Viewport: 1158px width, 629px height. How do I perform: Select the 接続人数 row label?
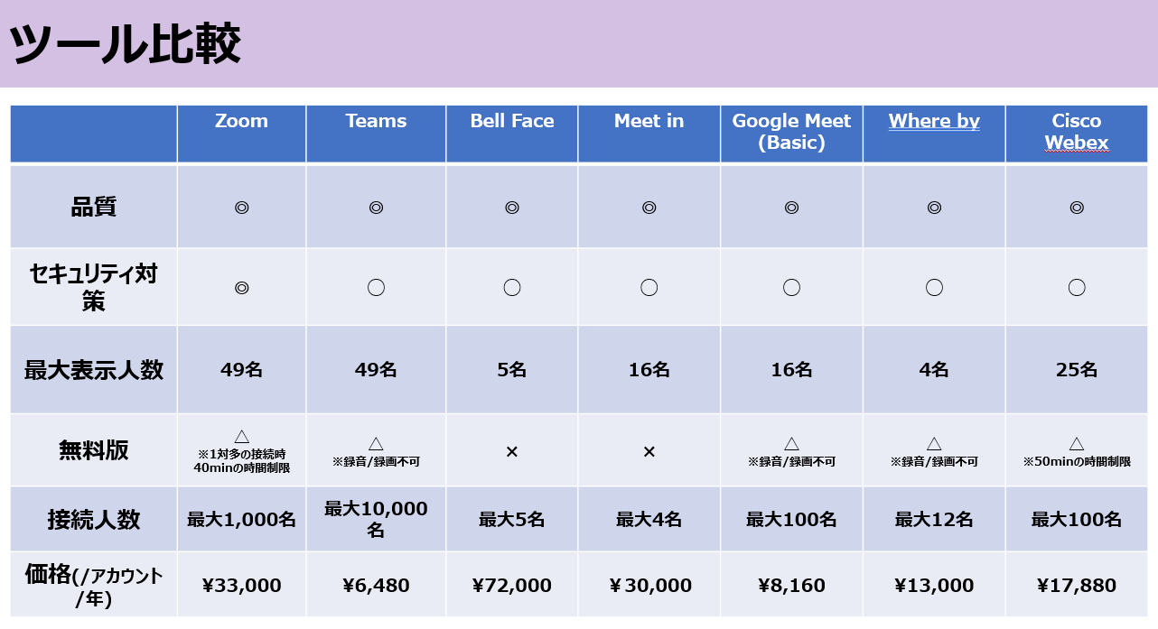pyautogui.click(x=94, y=519)
